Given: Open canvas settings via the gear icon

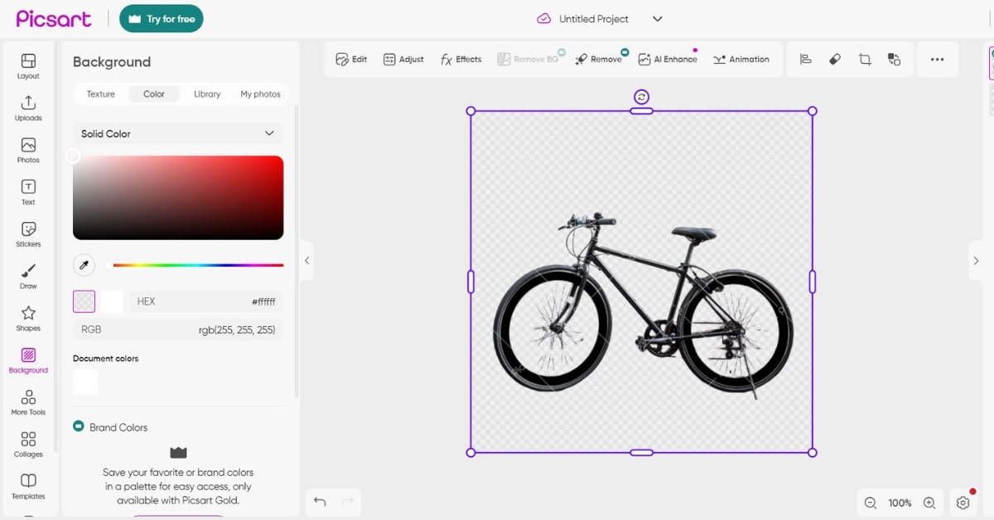Looking at the screenshot, I should pyautogui.click(x=963, y=503).
